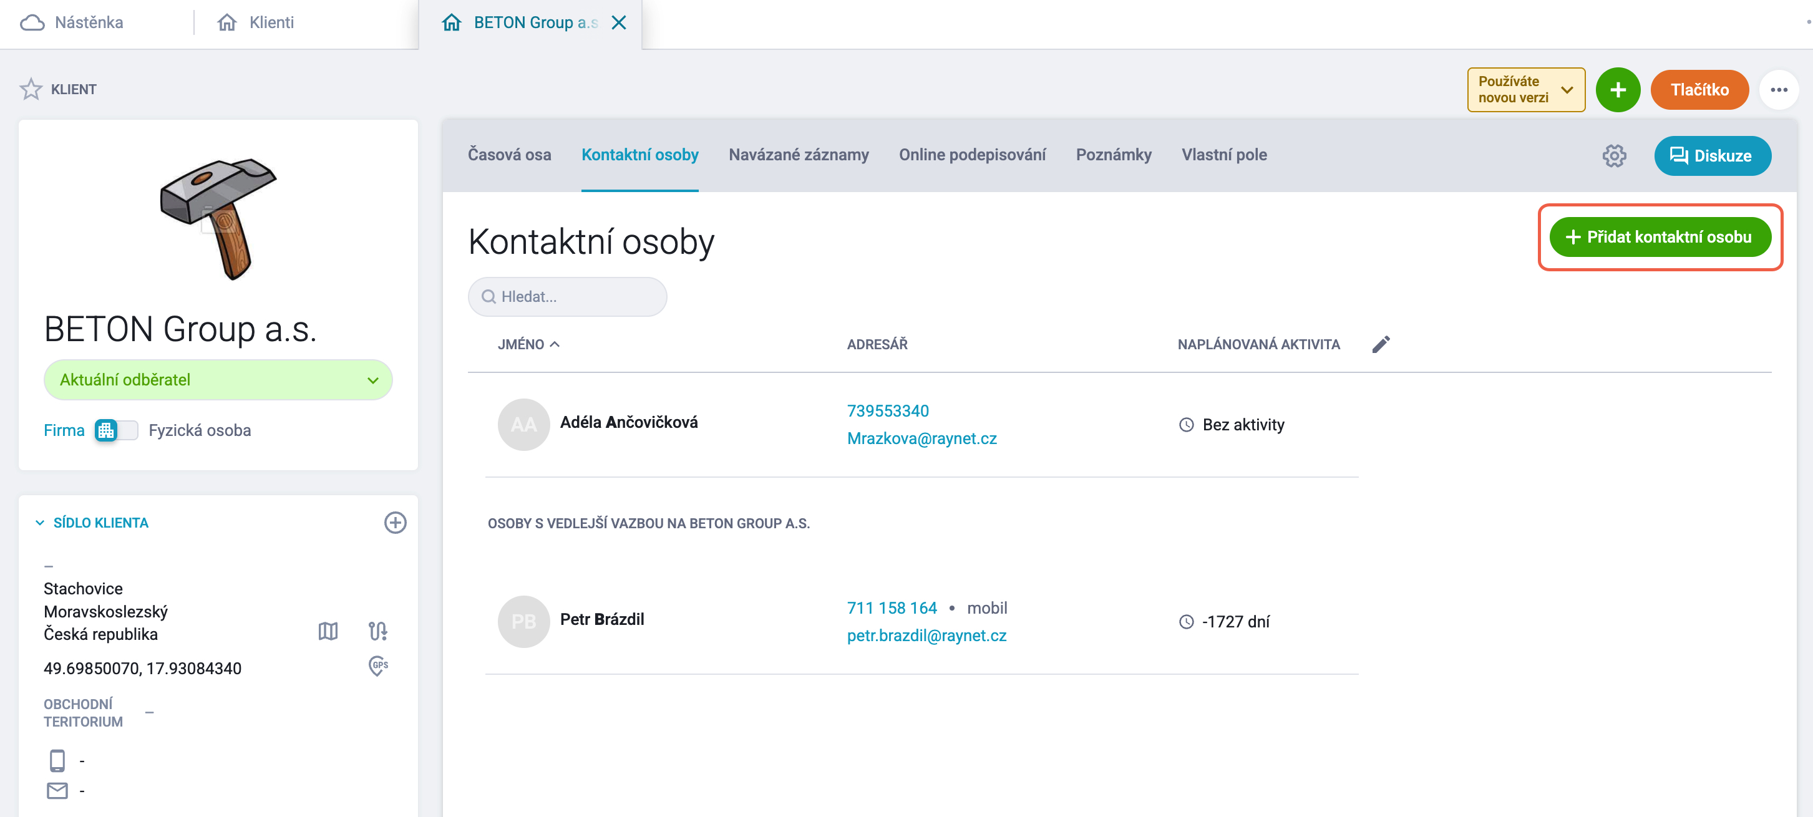Plan a route with the route icon
1813x817 pixels.
(x=378, y=631)
